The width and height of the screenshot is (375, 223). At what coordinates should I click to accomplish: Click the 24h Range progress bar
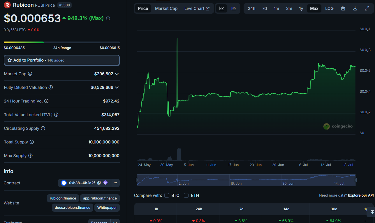[x=62, y=42]
